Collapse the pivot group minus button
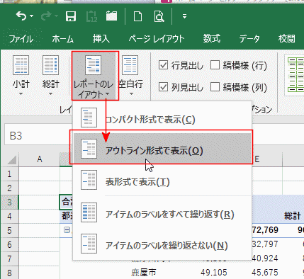 coord(67,230)
